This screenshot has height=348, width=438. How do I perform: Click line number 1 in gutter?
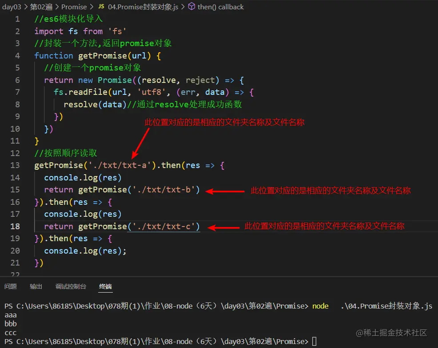[17, 19]
